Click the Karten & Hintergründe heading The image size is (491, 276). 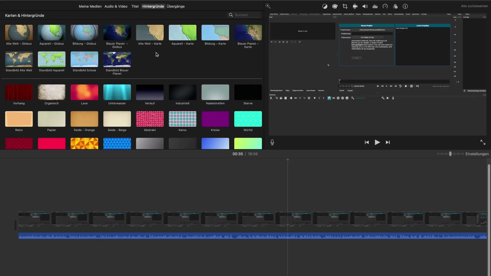point(25,15)
